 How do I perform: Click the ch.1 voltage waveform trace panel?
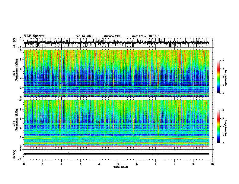click(x=118, y=43)
